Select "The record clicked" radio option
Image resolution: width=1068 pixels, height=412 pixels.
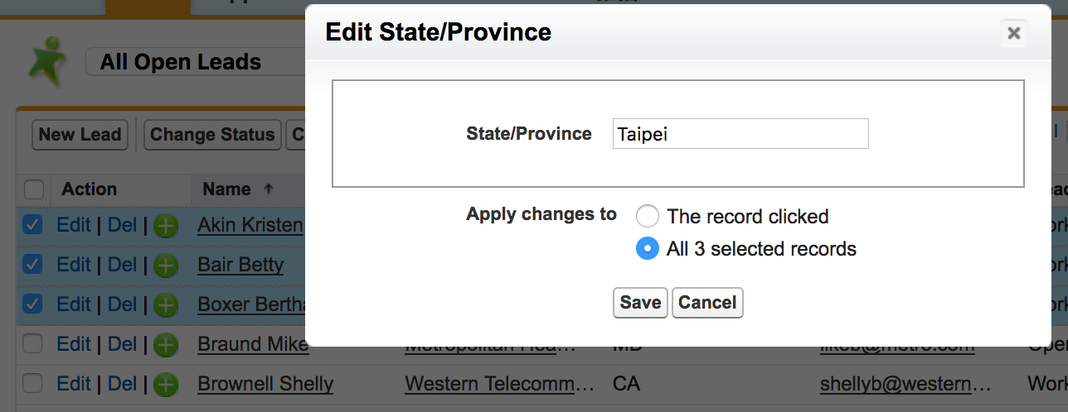point(648,217)
